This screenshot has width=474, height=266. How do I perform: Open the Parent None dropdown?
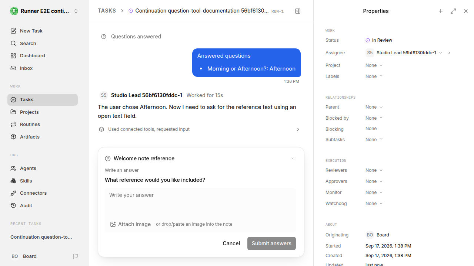(x=374, y=107)
